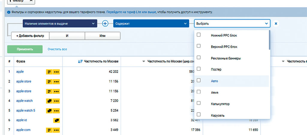Open the apple com phrase link
This screenshot has height=135, width=307.
(23, 130)
